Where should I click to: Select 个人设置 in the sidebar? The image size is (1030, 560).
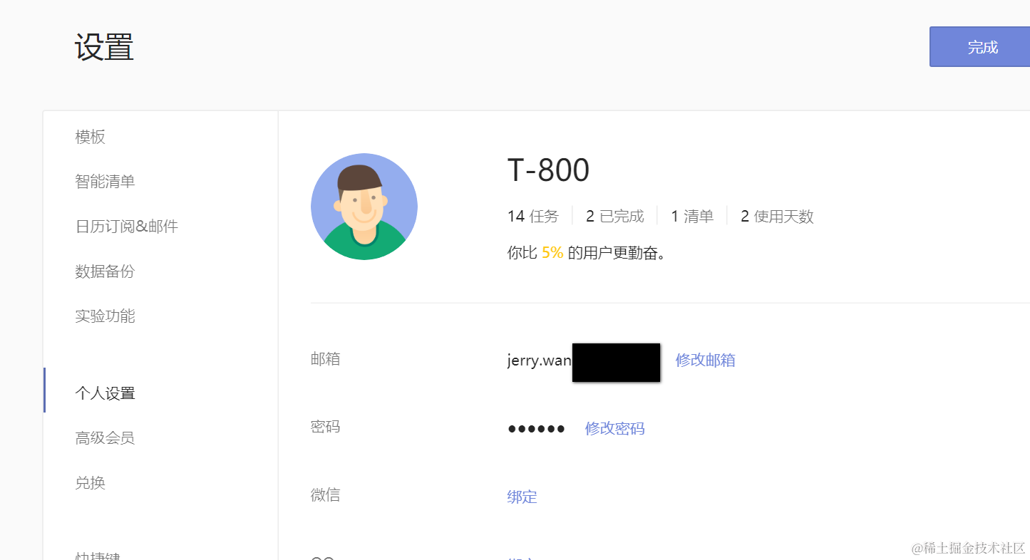coord(105,393)
